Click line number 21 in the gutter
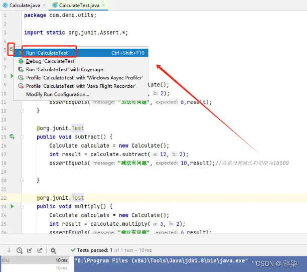Viewport: 307px width, 272px height. pos(4,189)
